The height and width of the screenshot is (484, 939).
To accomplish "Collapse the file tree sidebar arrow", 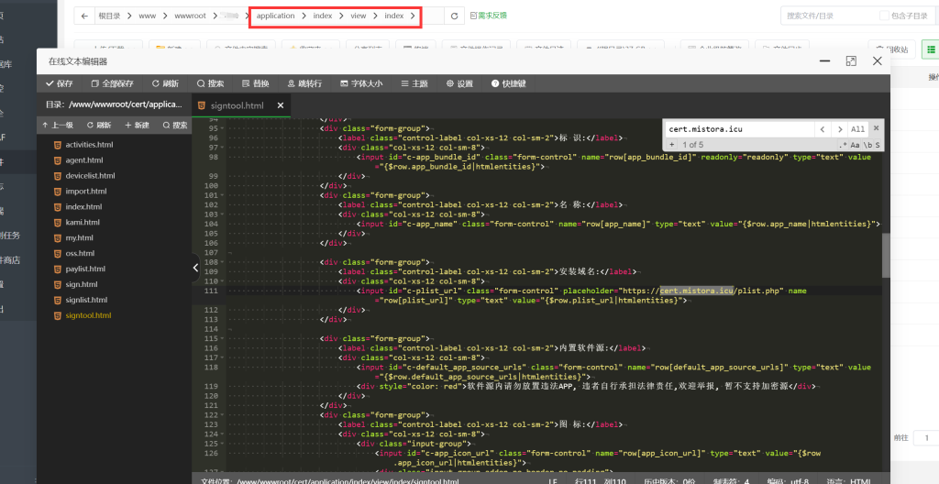I will (x=195, y=268).
